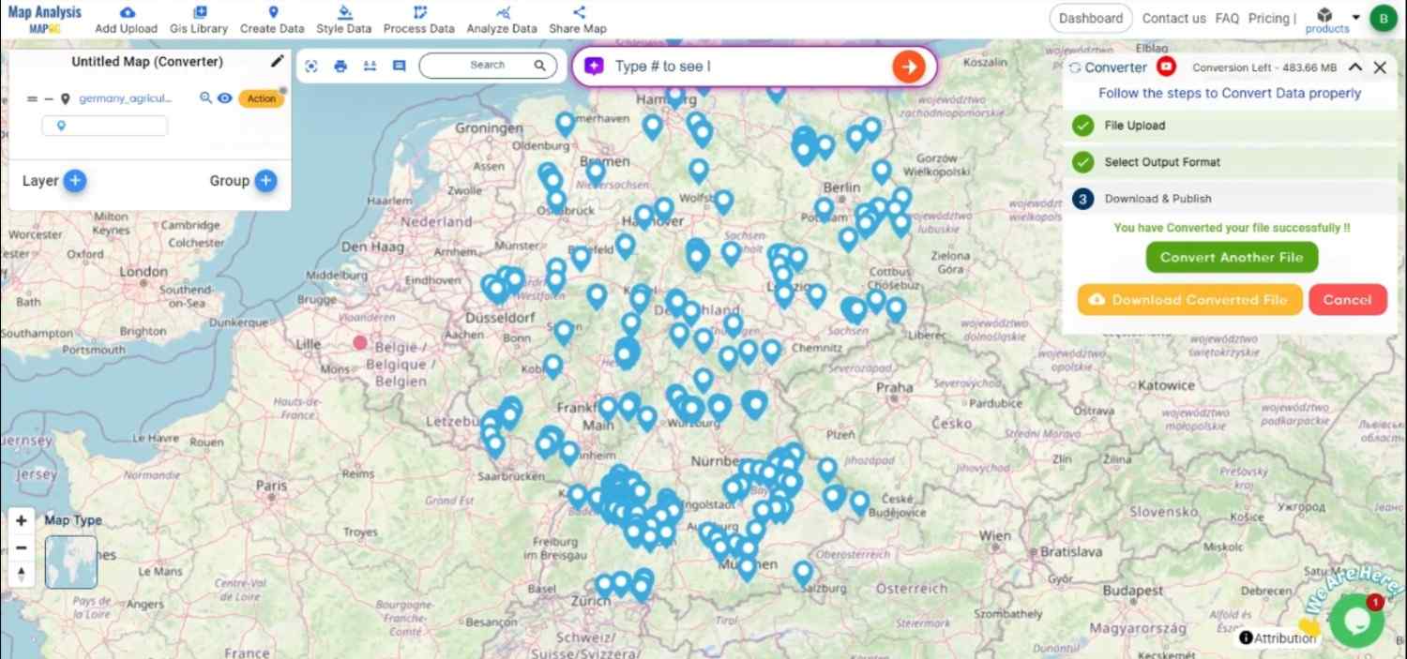
Task: Submit prompt with orange arrow button
Action: click(x=908, y=67)
